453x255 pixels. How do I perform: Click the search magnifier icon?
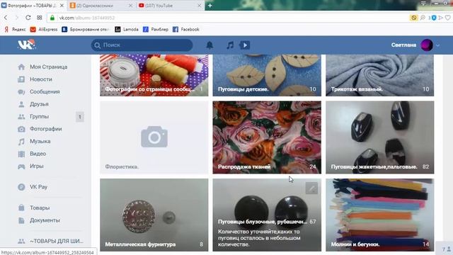(x=98, y=45)
